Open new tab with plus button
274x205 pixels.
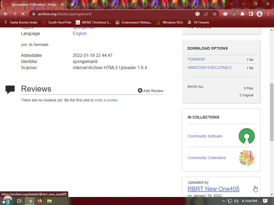click(72, 5)
